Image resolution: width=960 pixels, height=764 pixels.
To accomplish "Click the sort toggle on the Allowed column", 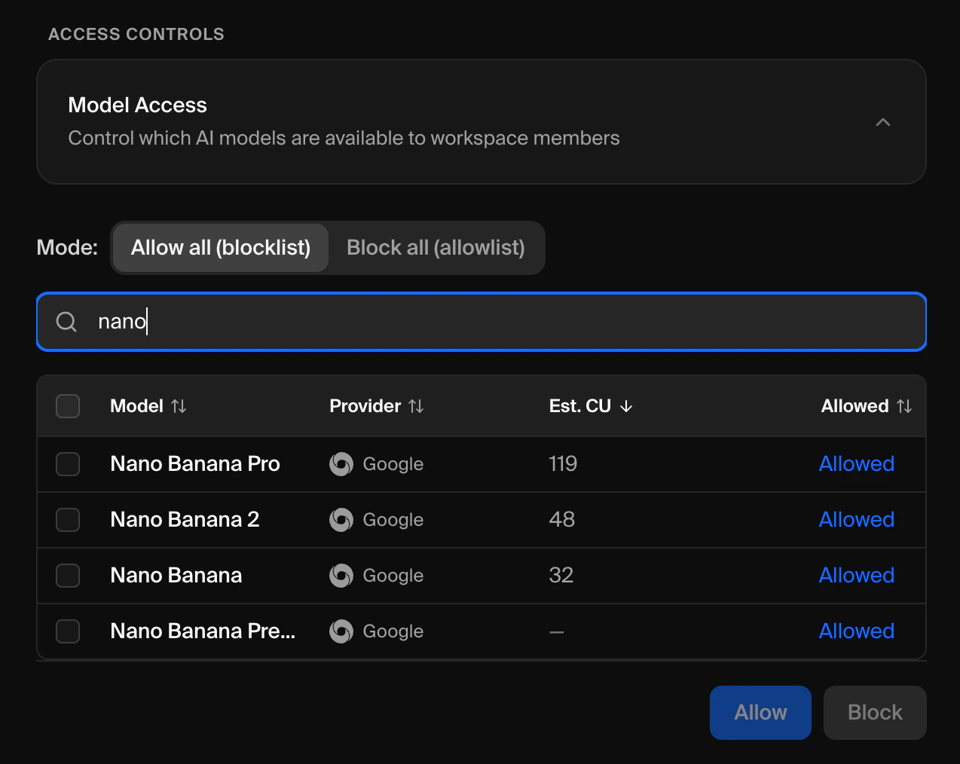I will click(906, 405).
